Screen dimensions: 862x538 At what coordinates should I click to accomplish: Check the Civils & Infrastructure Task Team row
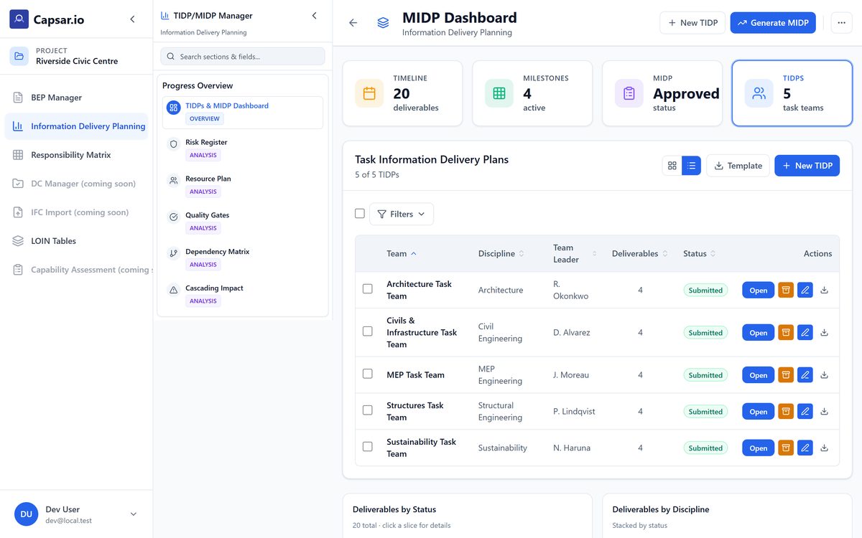(x=368, y=331)
